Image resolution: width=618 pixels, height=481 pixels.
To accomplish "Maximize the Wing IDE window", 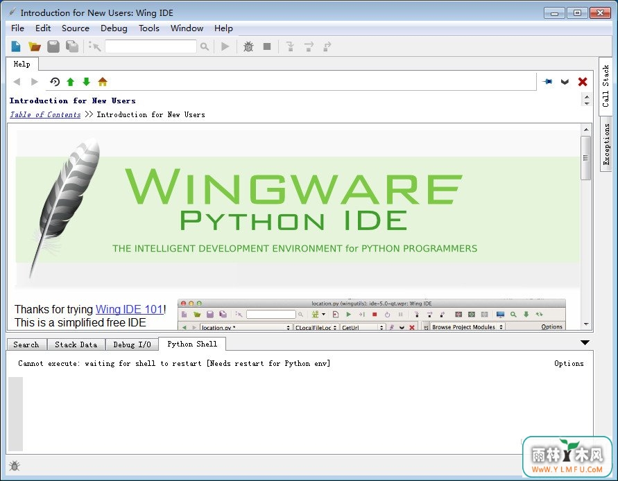I will [x=577, y=13].
